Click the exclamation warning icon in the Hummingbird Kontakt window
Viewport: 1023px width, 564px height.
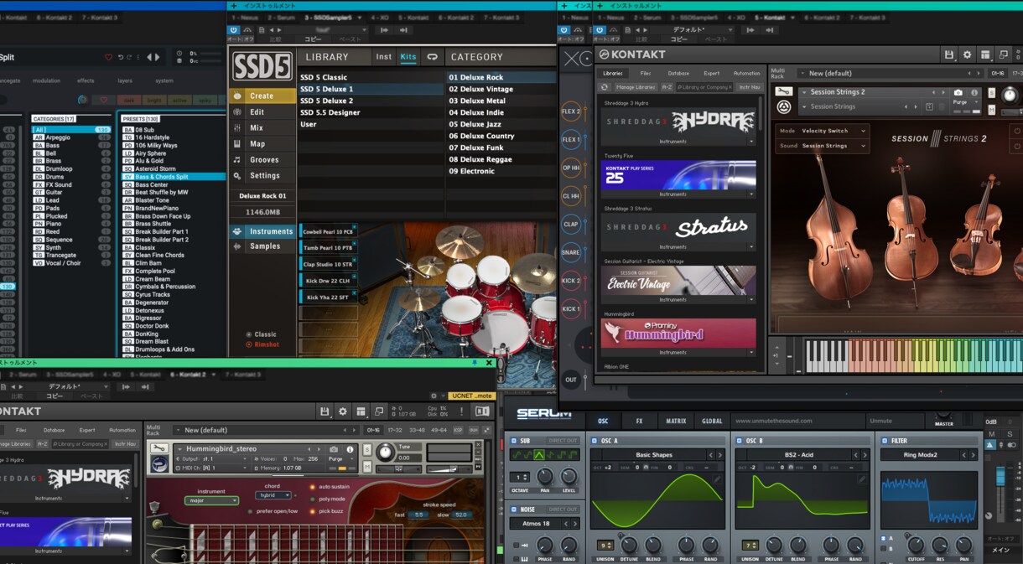tap(462, 411)
